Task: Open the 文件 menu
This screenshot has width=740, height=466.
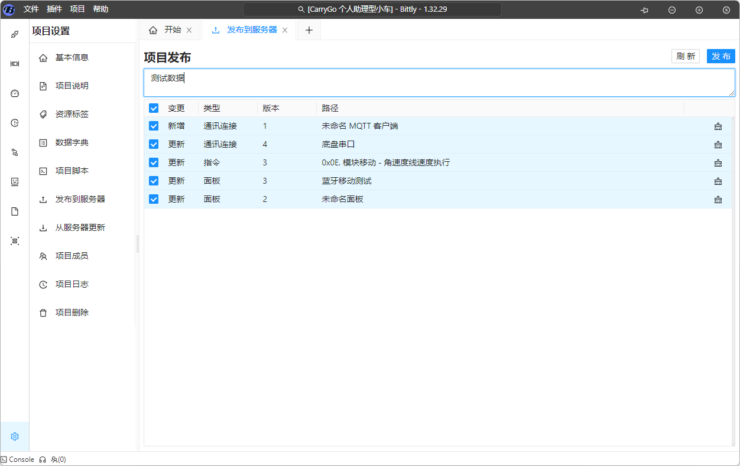Action: click(x=31, y=9)
